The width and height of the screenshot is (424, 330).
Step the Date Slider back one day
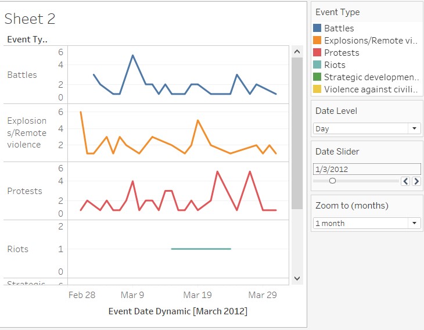click(x=406, y=181)
